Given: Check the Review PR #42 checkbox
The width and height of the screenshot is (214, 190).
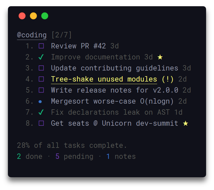Looking at the screenshot, I should 41,46.
